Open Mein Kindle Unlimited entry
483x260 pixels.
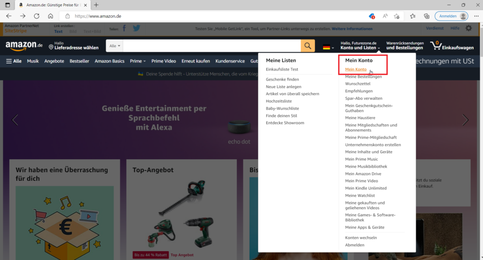tap(366, 188)
